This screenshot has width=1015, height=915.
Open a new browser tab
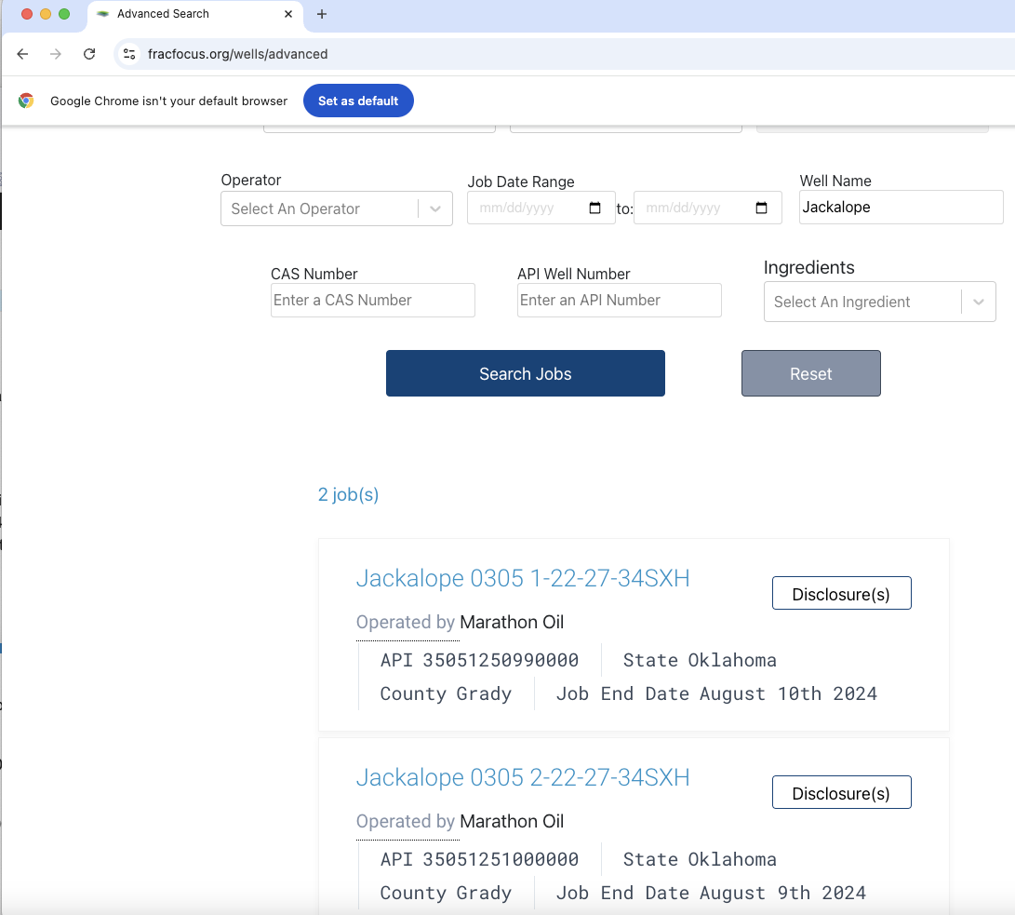pos(322,14)
